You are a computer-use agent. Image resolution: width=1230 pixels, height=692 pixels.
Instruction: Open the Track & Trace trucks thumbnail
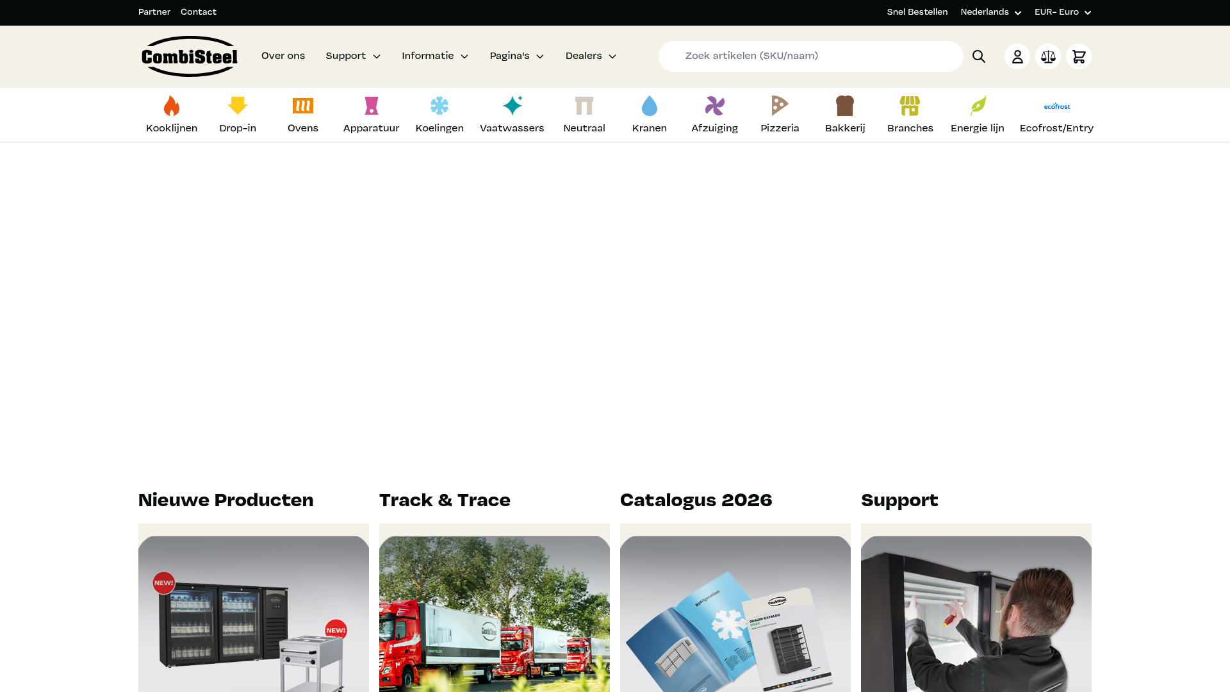tap(495, 614)
